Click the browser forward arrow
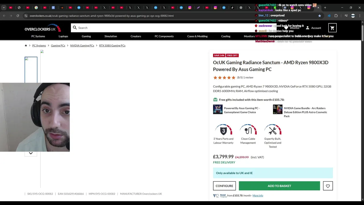Image resolution: width=364 pixels, height=205 pixels. click(x=11, y=16)
